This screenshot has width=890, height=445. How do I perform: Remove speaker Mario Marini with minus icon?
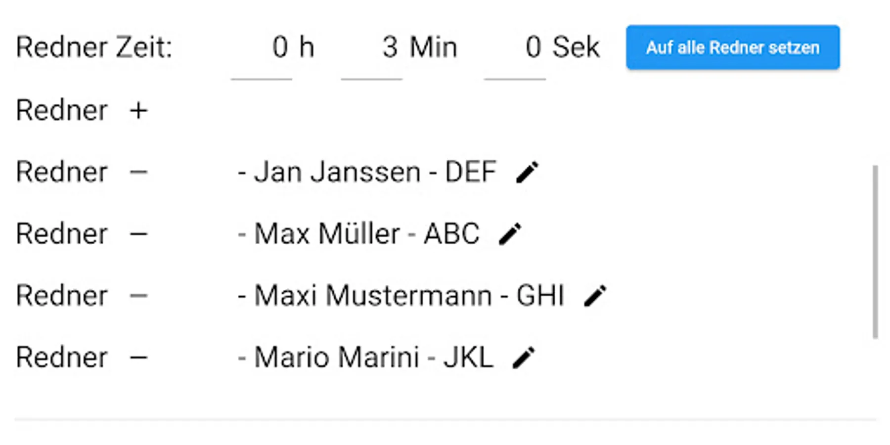[139, 357]
